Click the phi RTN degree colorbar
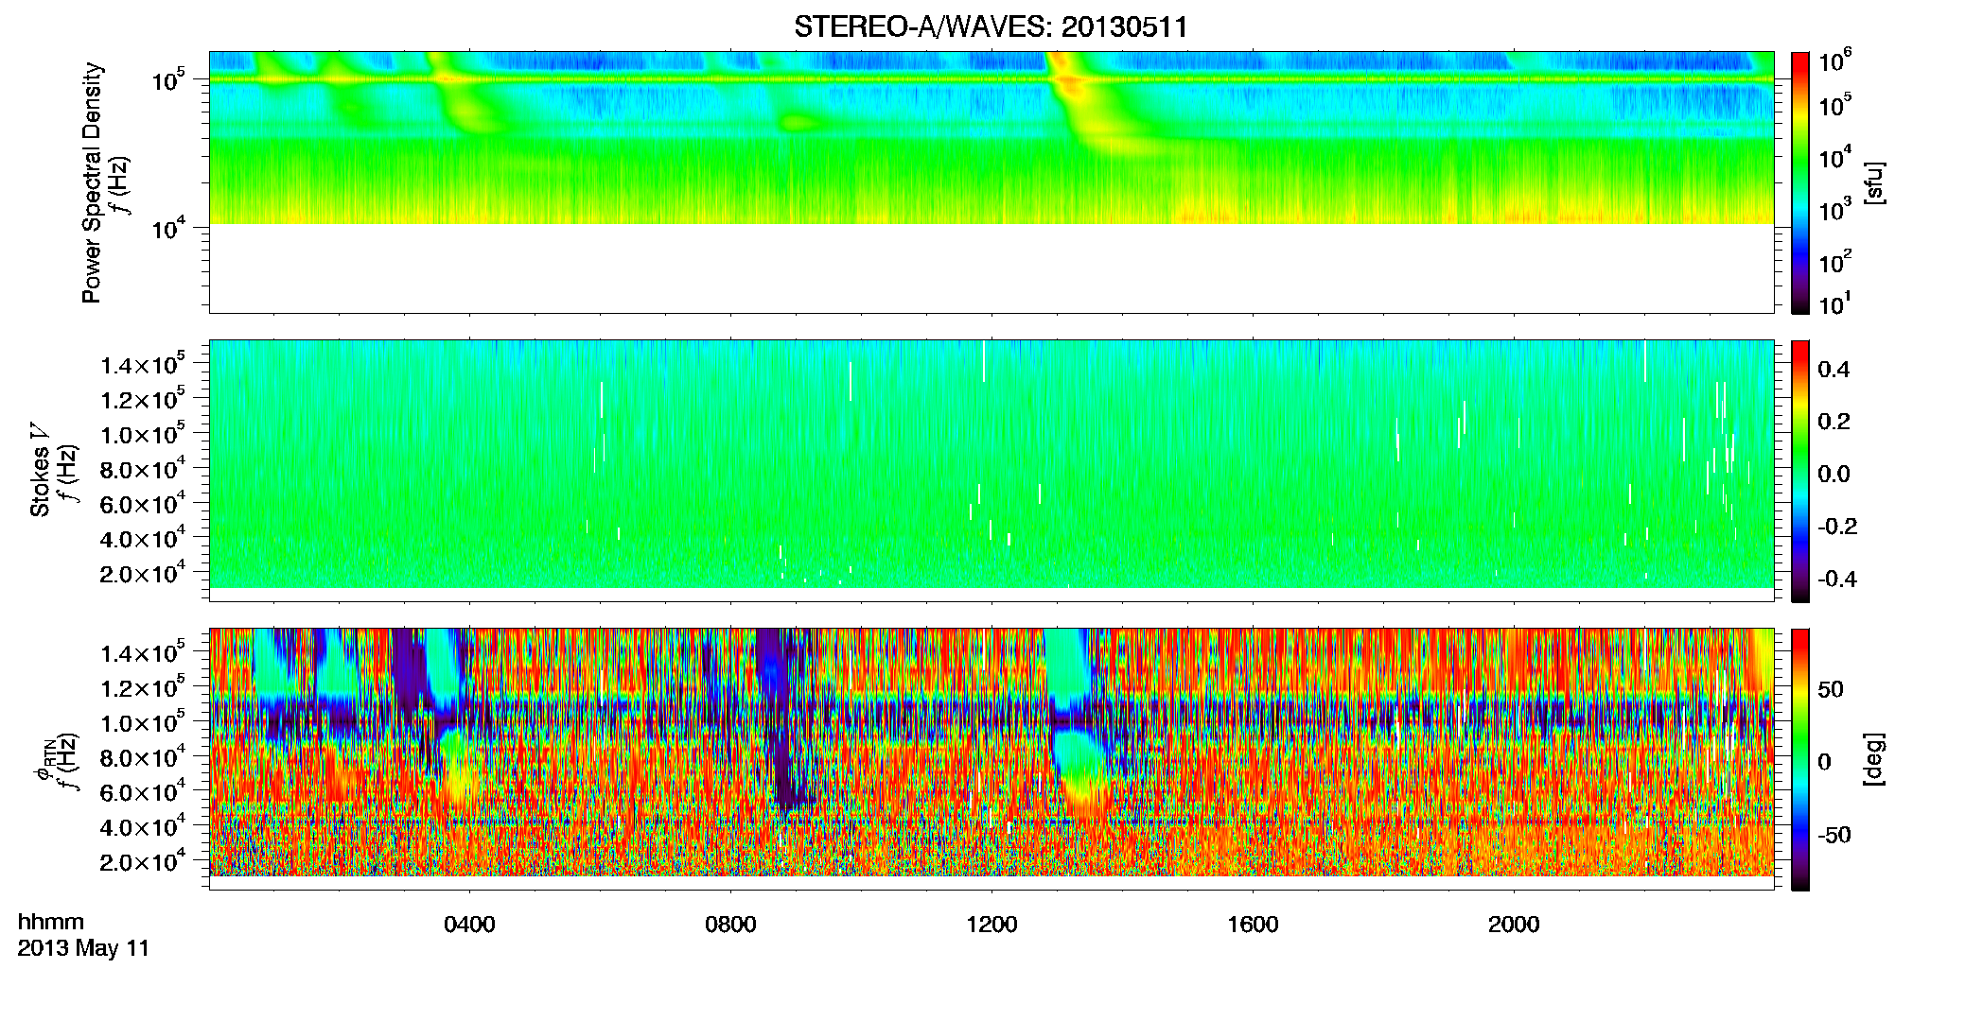Viewport: 1983px width, 1021px height. tap(1799, 759)
